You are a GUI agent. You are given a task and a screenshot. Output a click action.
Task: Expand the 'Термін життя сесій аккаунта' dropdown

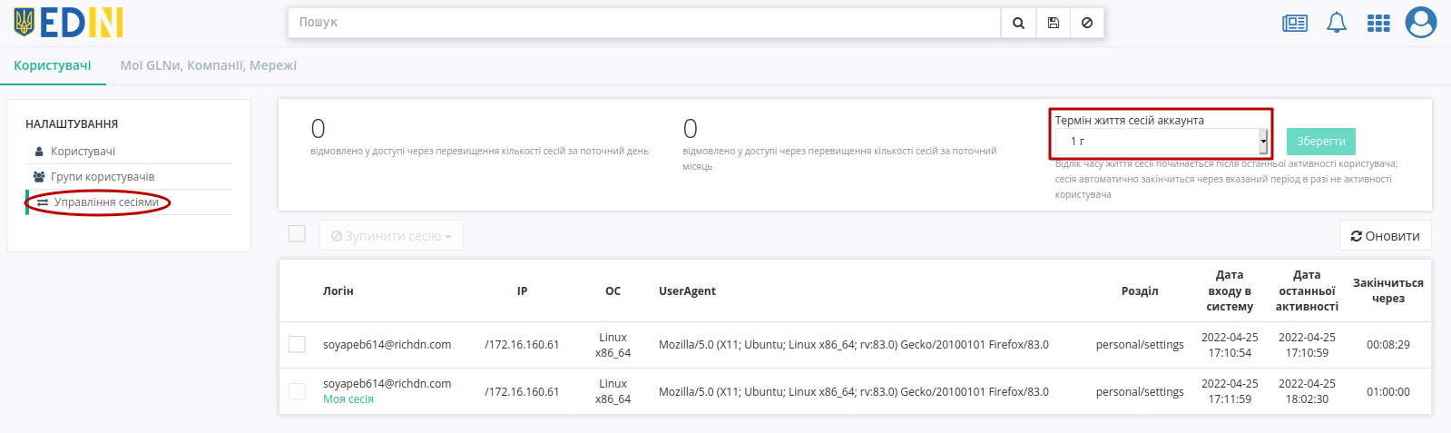point(1161,142)
